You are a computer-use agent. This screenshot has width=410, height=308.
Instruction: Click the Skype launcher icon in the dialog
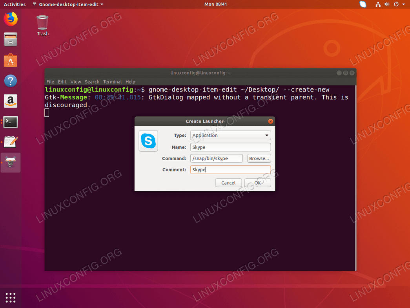(x=148, y=141)
